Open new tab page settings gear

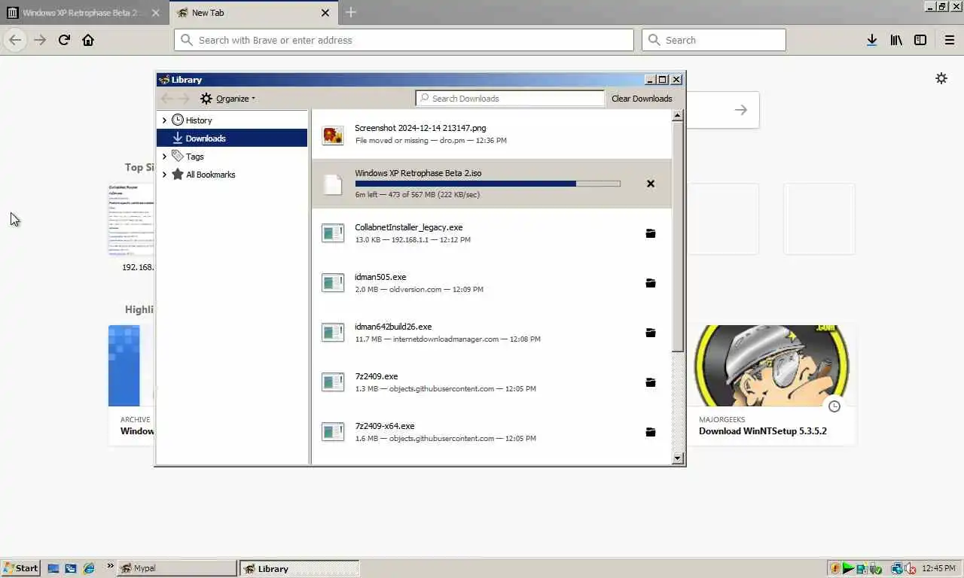[941, 78]
